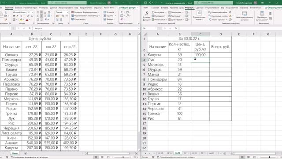Open 'Главная' tab in right window
Viewport: 282px width, 159px height.
coord(155,8)
